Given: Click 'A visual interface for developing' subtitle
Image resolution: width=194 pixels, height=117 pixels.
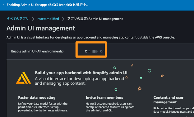Looking at the screenshot, I should 79,81.
